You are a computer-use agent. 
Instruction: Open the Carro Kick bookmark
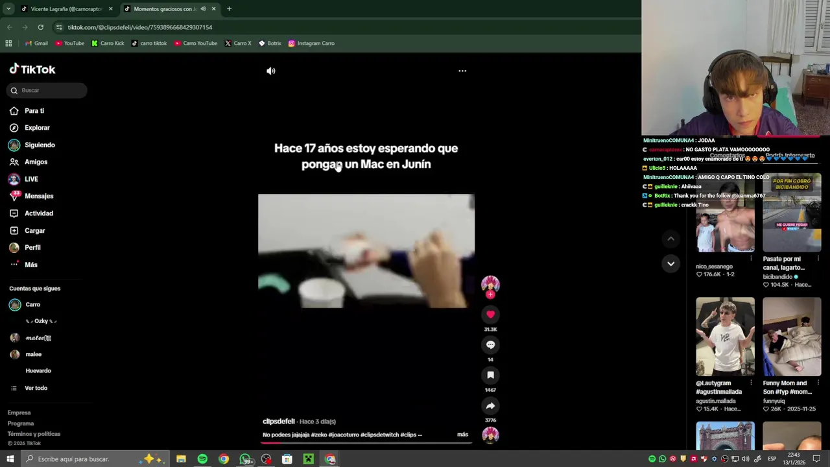(x=107, y=43)
